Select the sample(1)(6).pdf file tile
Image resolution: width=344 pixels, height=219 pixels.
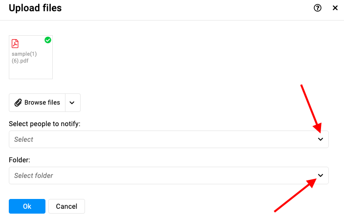pos(31,57)
